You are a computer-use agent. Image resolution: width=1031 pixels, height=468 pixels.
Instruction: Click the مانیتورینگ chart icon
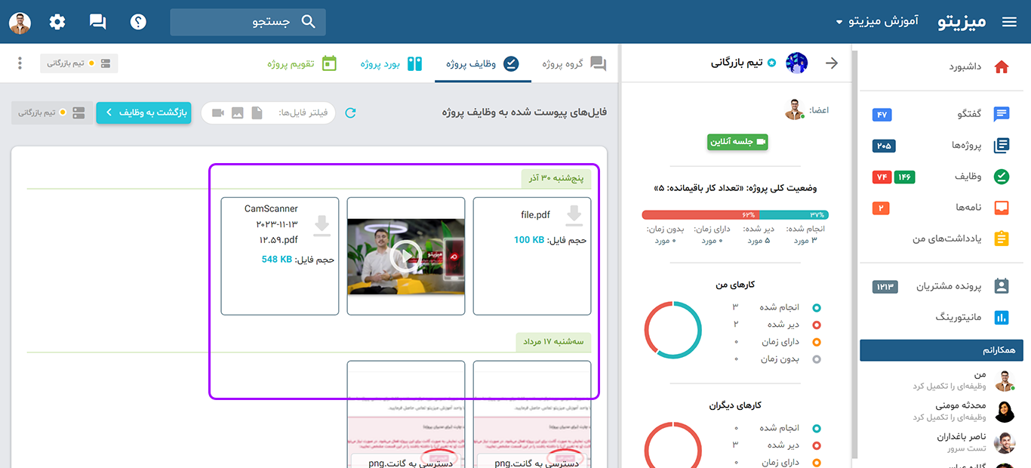(1002, 318)
